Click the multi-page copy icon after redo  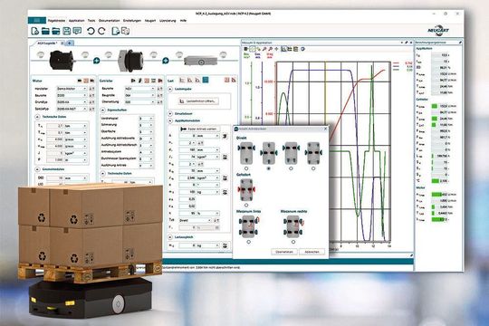pos(125,31)
